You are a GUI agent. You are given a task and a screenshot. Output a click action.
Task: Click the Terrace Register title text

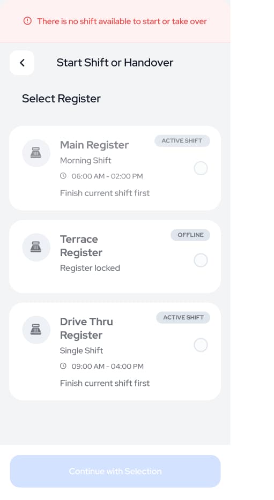81,246
